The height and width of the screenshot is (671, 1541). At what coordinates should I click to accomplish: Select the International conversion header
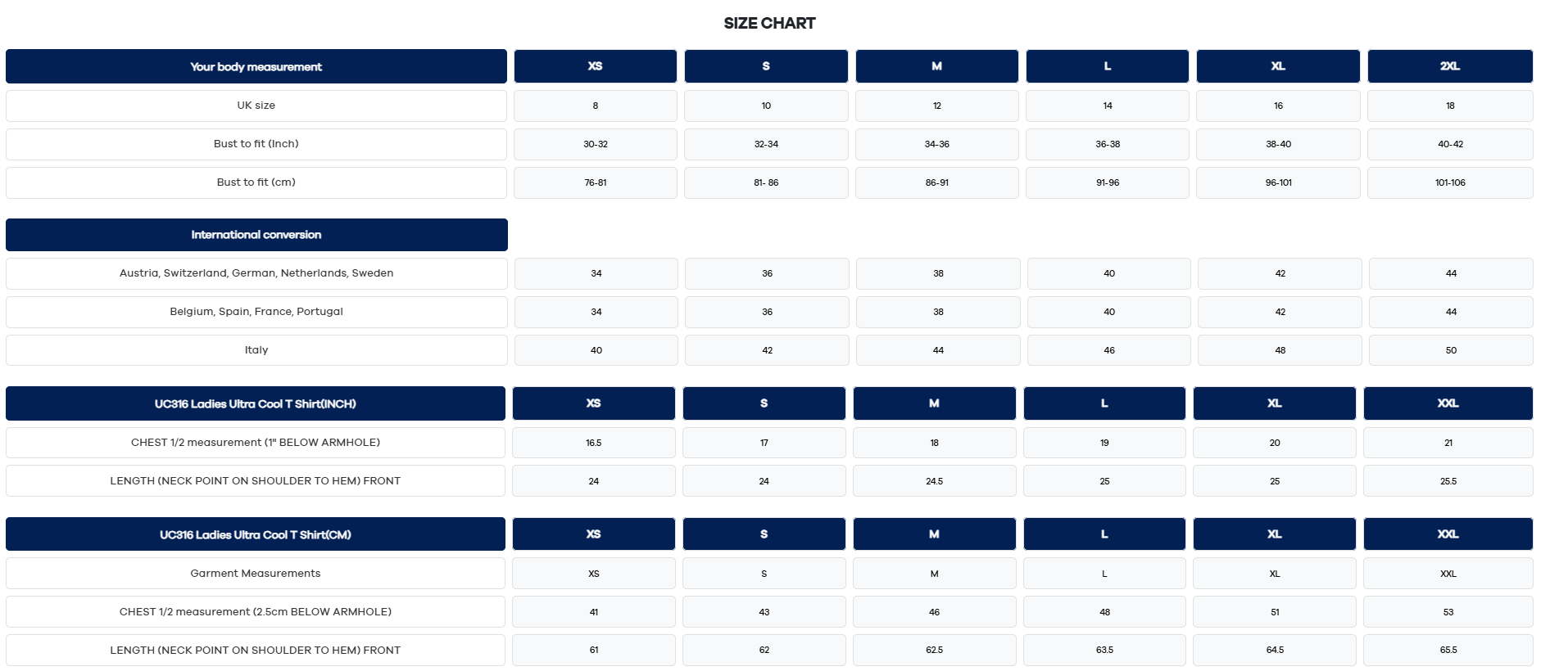[x=256, y=235]
